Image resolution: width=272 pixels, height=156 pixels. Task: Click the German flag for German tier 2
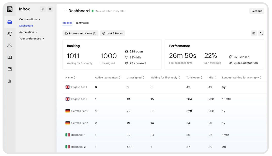(67, 123)
